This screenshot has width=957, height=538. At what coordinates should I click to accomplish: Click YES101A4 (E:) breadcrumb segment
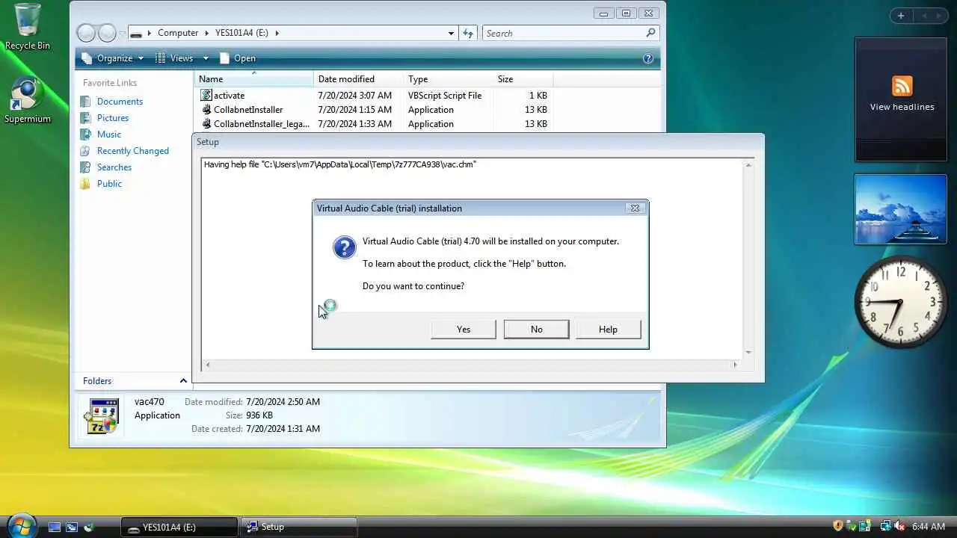pyautogui.click(x=241, y=33)
